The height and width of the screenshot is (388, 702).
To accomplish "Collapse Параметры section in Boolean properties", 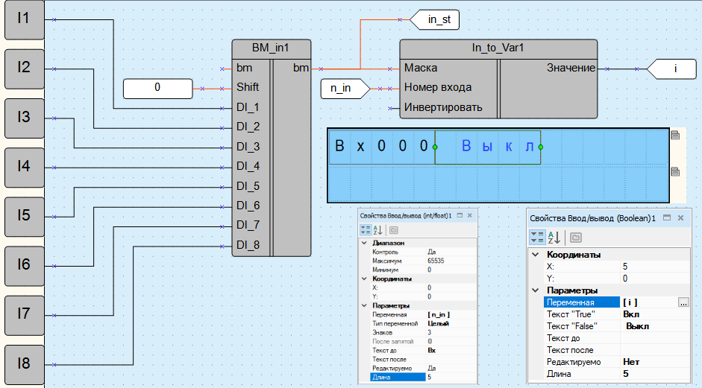I will coord(536,290).
